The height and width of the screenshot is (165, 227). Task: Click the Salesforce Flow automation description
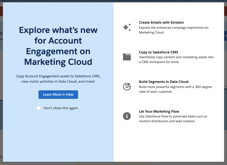[173, 119]
